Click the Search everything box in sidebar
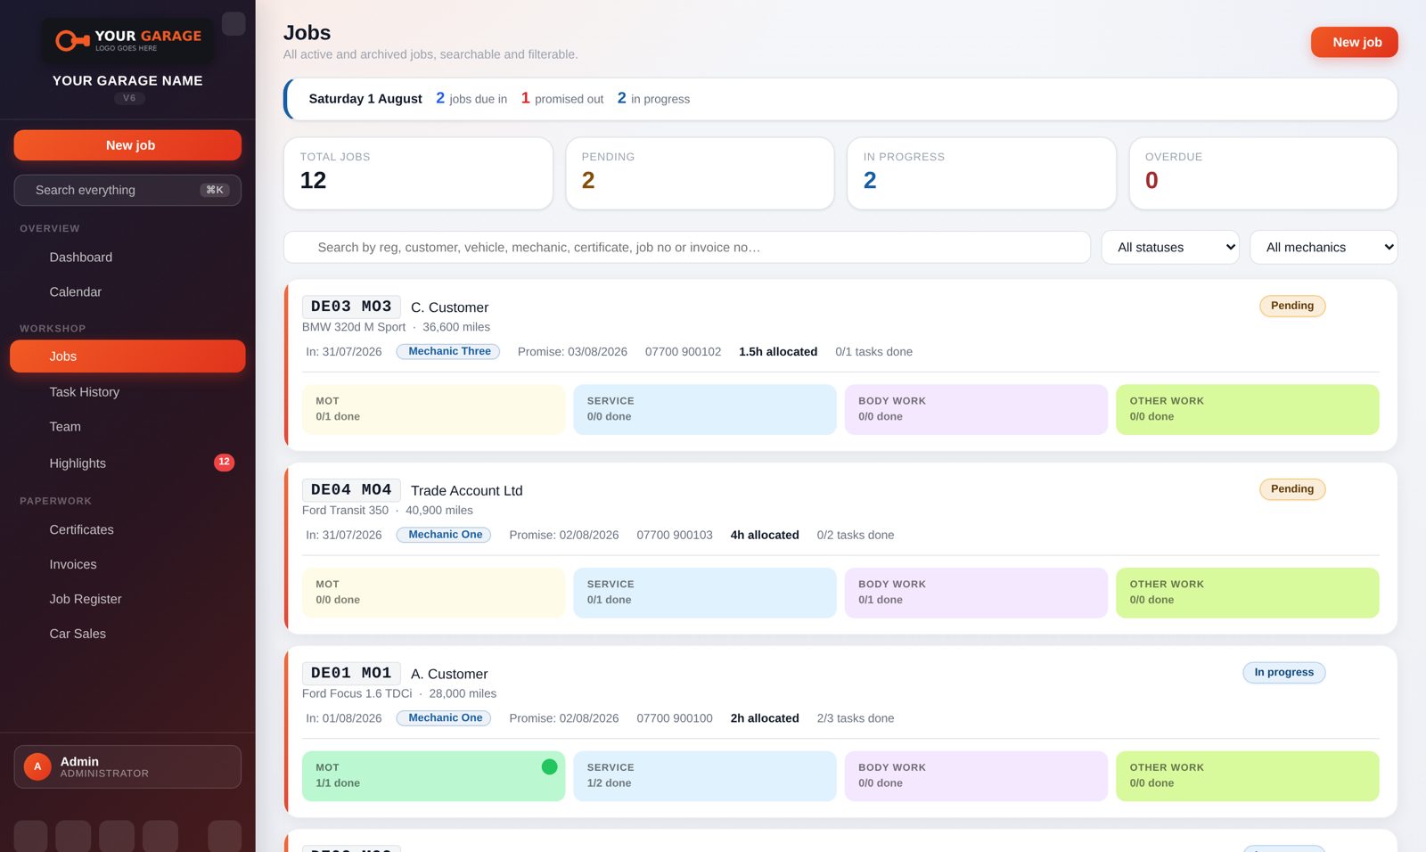 (x=127, y=190)
